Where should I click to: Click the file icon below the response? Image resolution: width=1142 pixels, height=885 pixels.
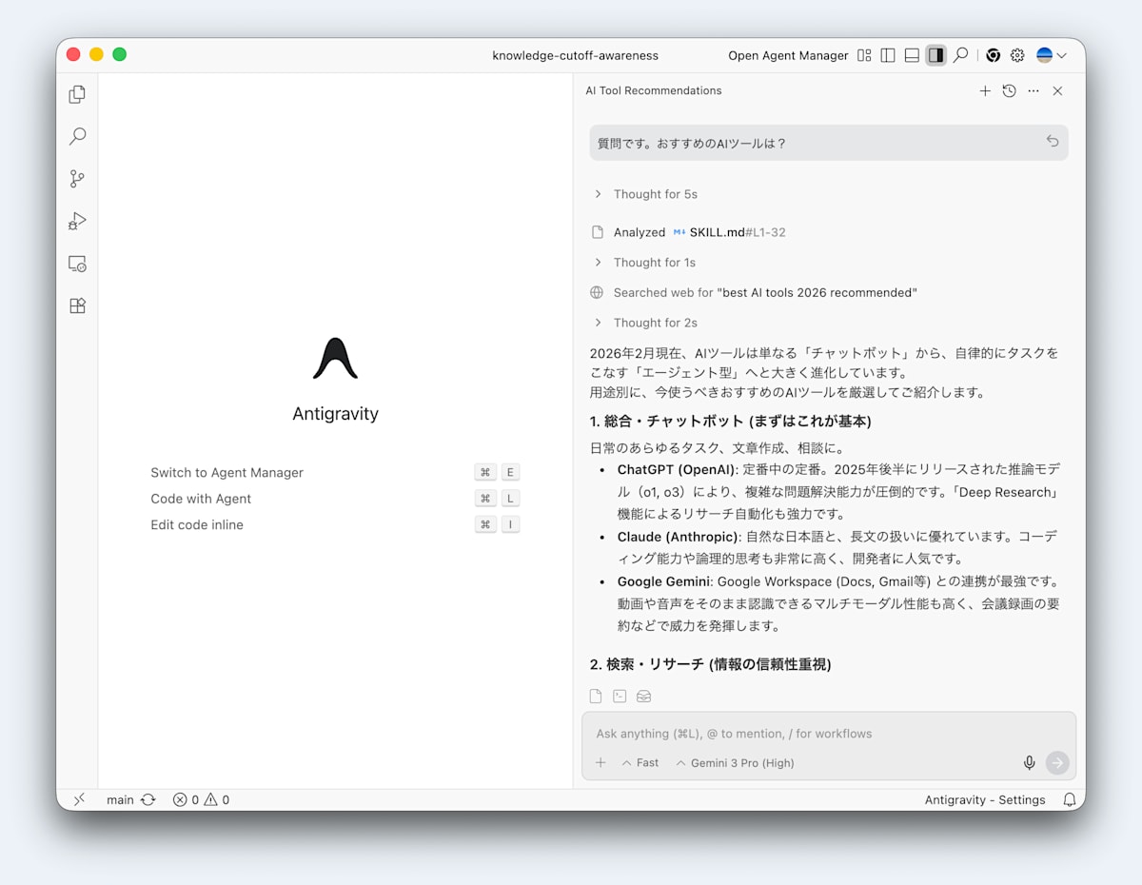pos(596,697)
